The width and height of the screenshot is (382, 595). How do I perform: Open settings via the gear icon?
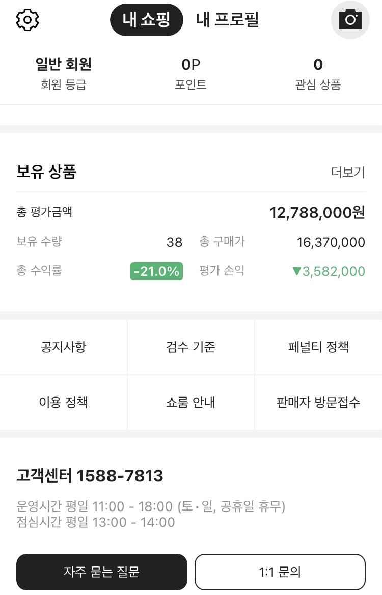(x=28, y=20)
